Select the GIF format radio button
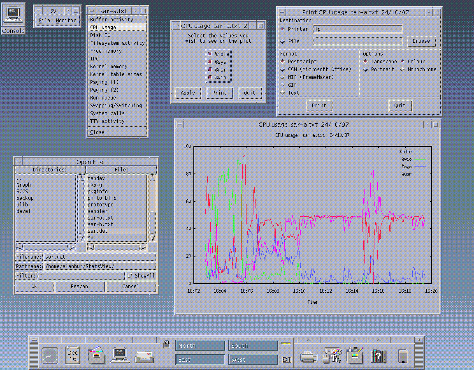 [283, 85]
